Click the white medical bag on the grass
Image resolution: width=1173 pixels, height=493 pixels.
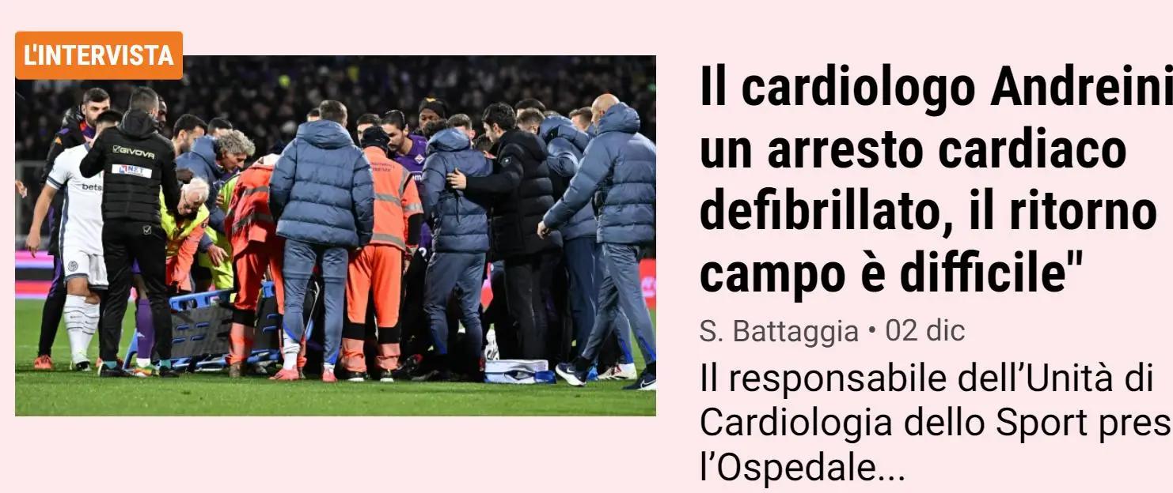point(518,371)
